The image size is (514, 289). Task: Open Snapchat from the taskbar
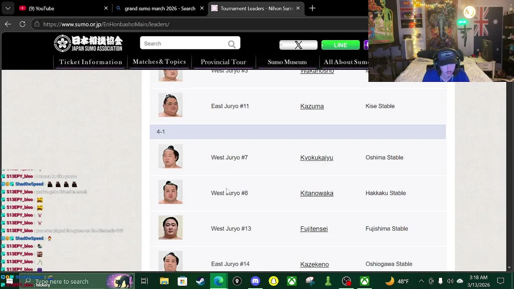coord(273,281)
